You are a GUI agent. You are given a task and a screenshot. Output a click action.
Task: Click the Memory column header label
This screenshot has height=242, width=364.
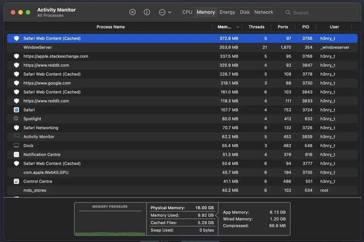[x=224, y=27]
